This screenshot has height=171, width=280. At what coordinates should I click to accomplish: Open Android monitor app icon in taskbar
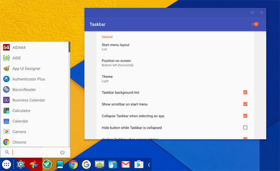point(100,164)
